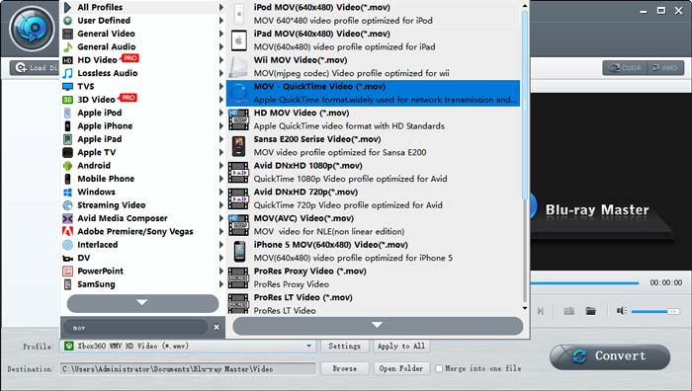692x391 pixels.
Task: Click the Apple TV icon
Action: [x=67, y=152]
